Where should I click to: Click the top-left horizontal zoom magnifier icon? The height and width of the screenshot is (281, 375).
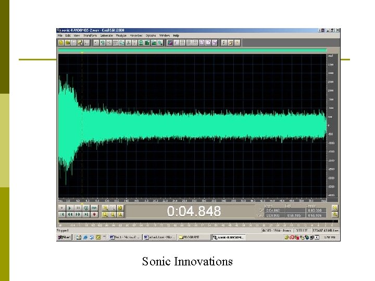pyautogui.click(x=105, y=208)
